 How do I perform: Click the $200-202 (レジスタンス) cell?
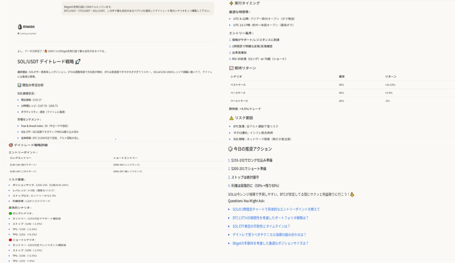click(126, 165)
